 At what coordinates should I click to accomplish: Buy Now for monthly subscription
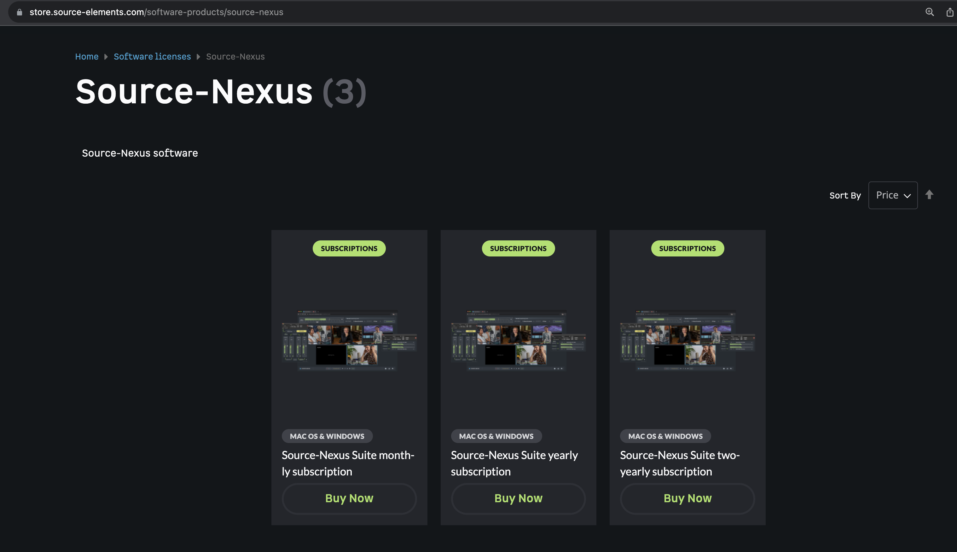(x=349, y=498)
